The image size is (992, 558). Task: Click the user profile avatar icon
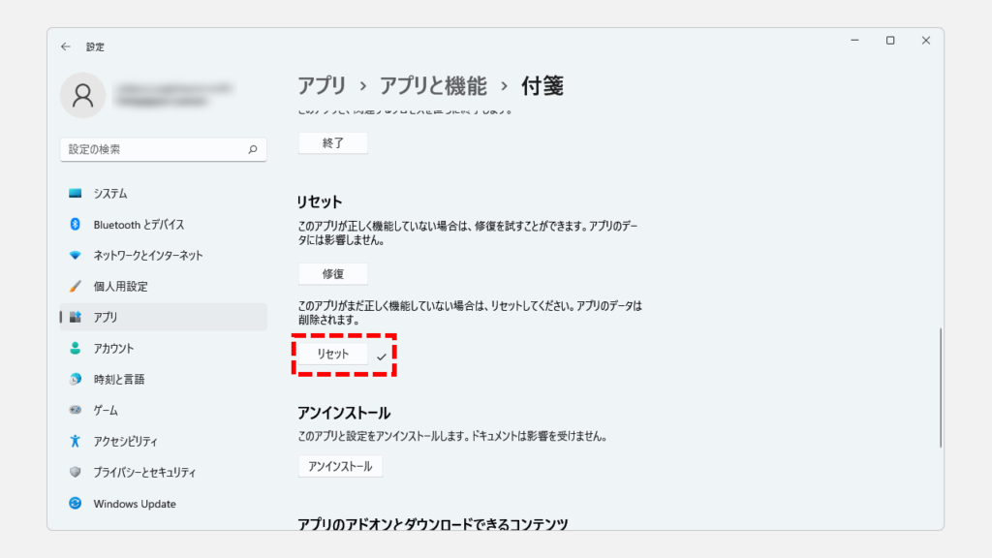[83, 95]
